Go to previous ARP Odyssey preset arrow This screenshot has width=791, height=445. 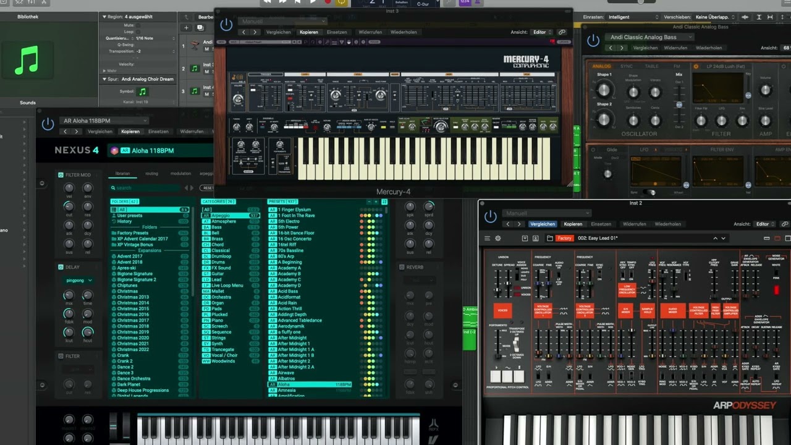coord(716,238)
